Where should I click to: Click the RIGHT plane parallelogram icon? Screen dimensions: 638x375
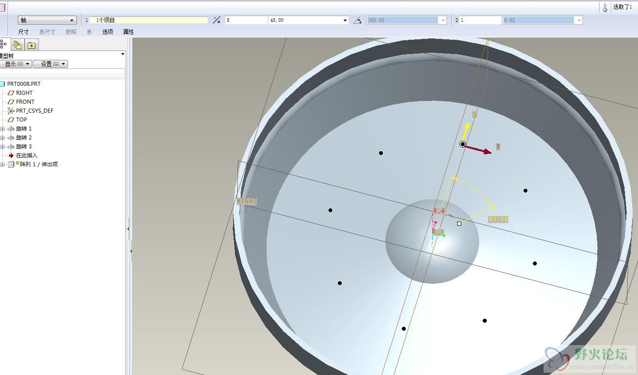click(11, 93)
